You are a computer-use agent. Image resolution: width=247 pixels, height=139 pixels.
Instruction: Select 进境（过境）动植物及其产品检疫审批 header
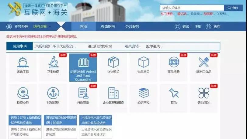pyautogui.click(x=25, y=120)
